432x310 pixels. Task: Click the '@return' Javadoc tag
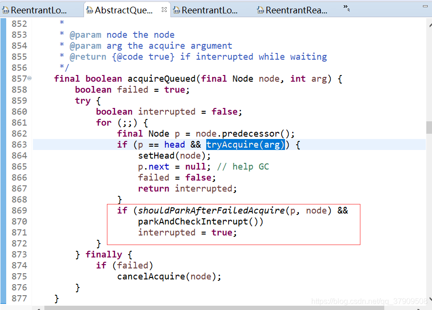point(88,57)
